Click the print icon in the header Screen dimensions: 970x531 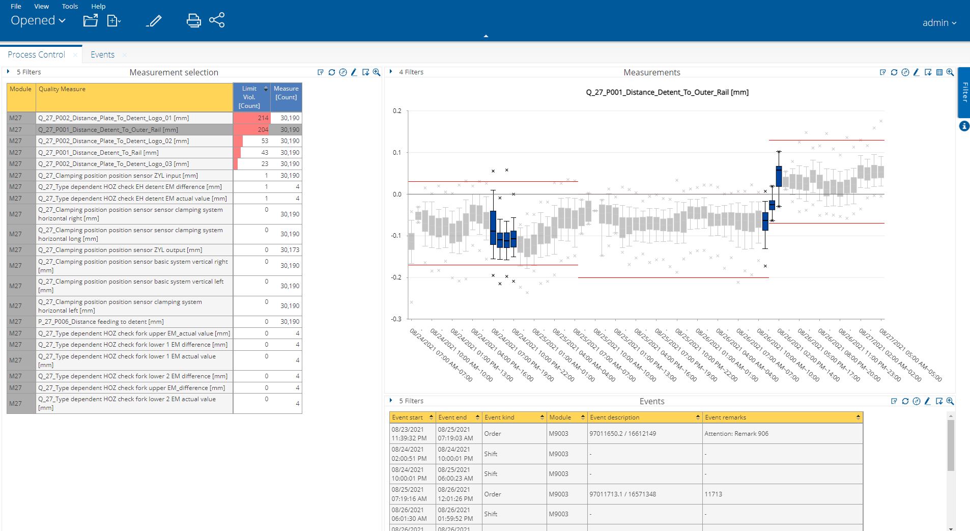193,20
